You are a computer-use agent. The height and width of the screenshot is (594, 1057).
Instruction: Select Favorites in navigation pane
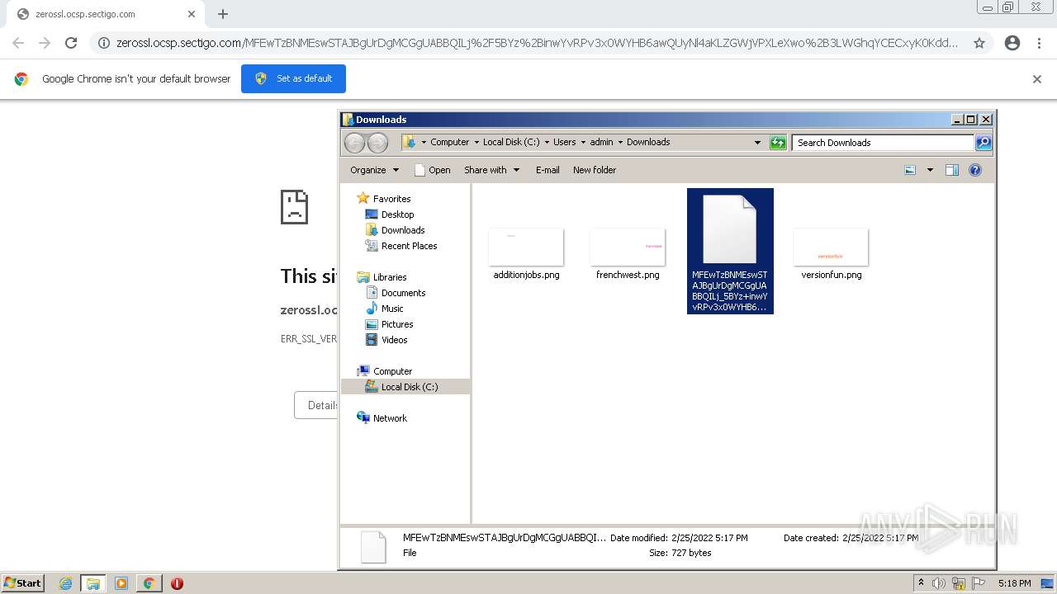pos(391,199)
